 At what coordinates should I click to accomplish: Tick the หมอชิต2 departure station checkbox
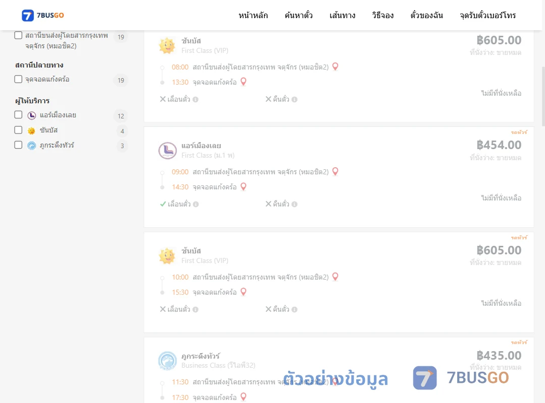[x=18, y=35]
